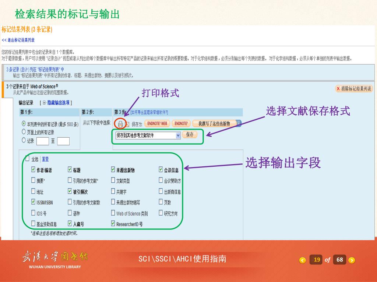Click the ENDNOTE WEB button
The width and height of the screenshot is (377, 282).
pos(157,123)
